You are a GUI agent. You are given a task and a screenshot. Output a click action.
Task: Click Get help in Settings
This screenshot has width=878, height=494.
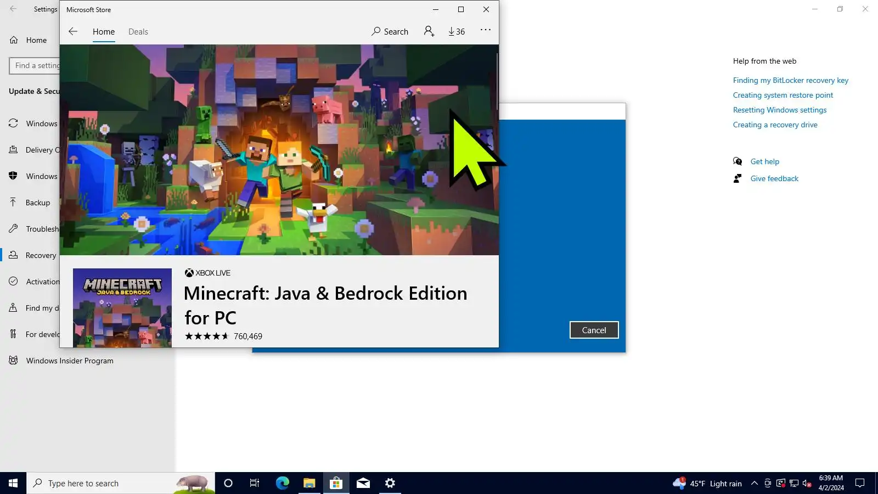click(765, 161)
